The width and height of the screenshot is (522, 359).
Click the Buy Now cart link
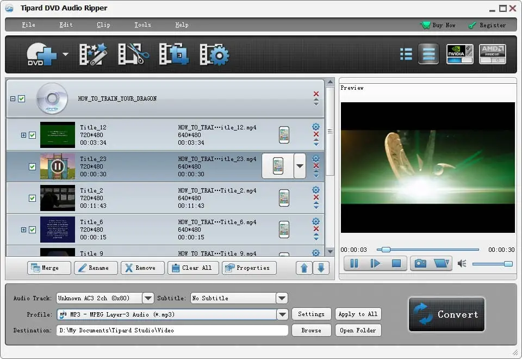pos(438,26)
